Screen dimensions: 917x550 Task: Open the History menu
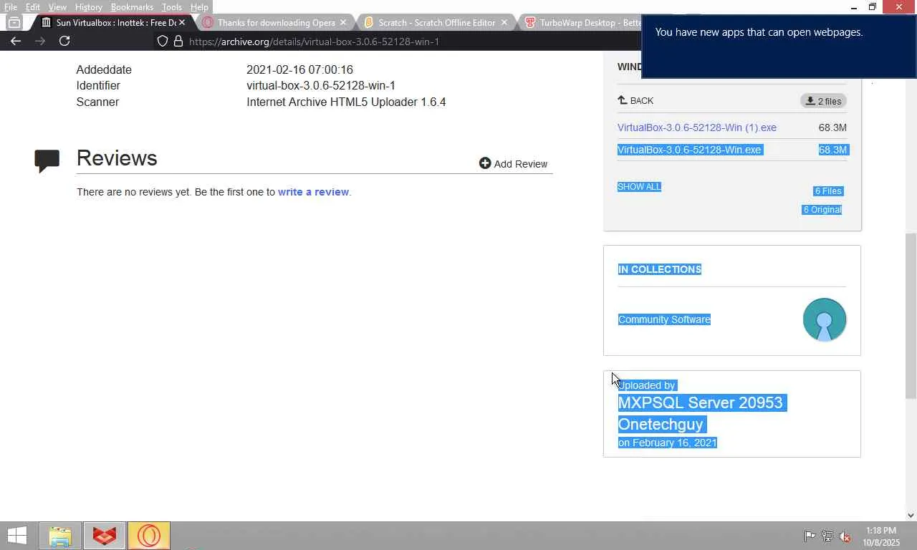pyautogui.click(x=88, y=7)
